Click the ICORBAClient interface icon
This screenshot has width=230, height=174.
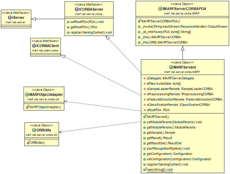coord(34,46)
